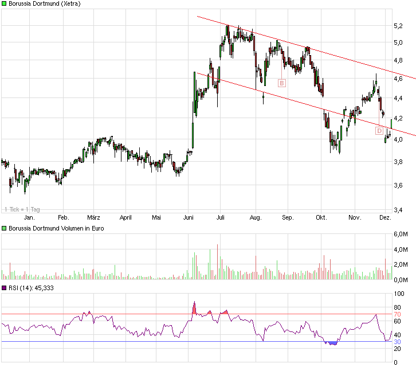This screenshot has height=367, width=416.
Task: Click the green legend square beside Borussia Dortmund (Xetra)
Action: (4, 4)
